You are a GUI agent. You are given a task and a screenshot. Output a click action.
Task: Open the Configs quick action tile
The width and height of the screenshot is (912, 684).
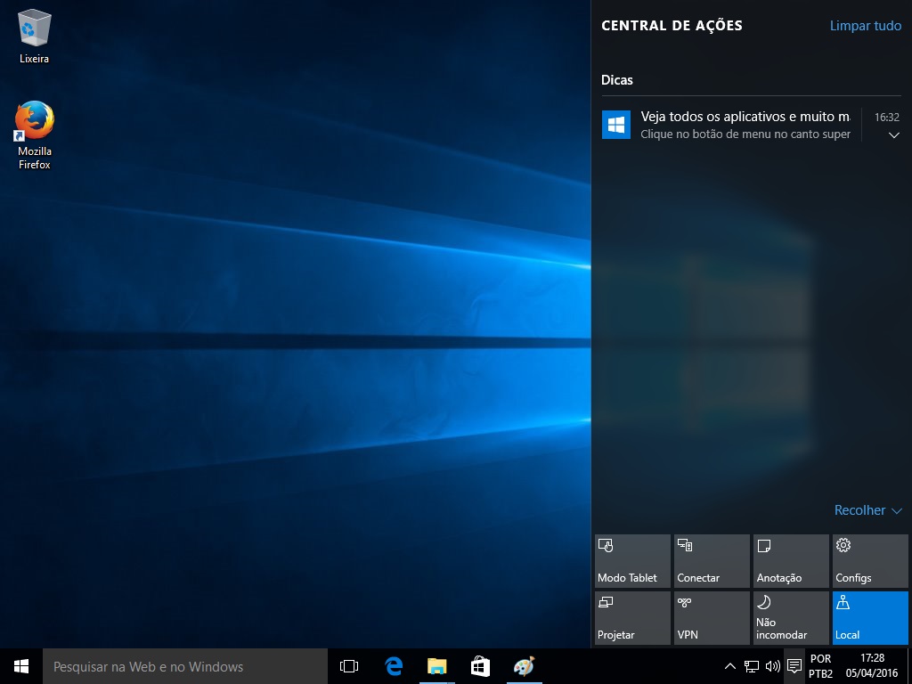point(870,561)
